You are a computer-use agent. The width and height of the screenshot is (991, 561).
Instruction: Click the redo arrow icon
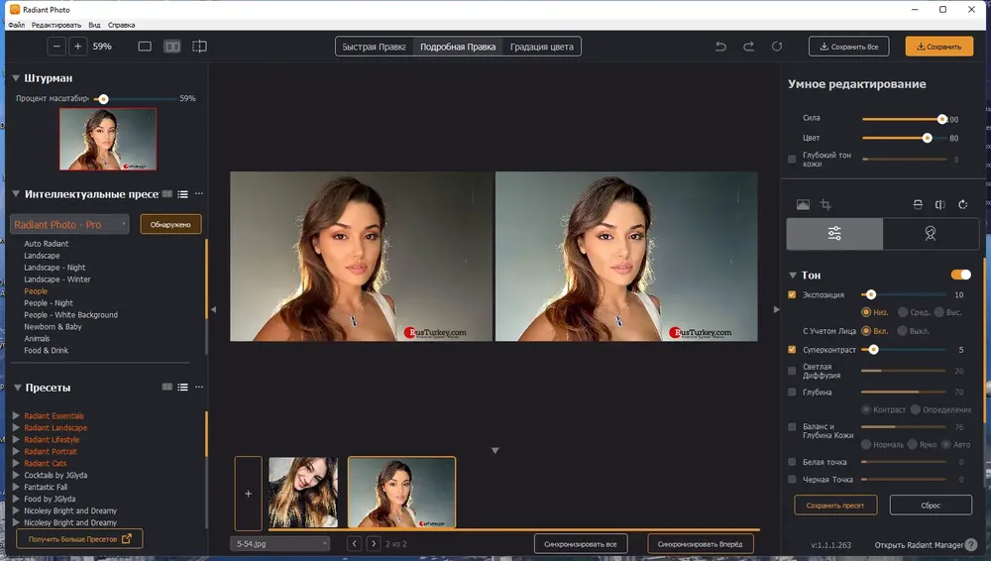(748, 47)
